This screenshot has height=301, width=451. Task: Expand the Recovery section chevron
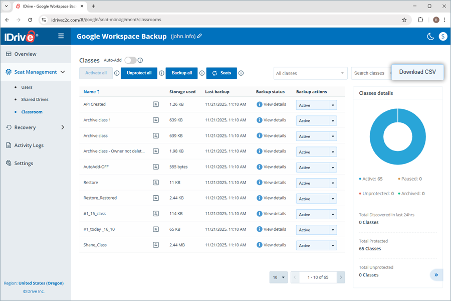(x=63, y=127)
